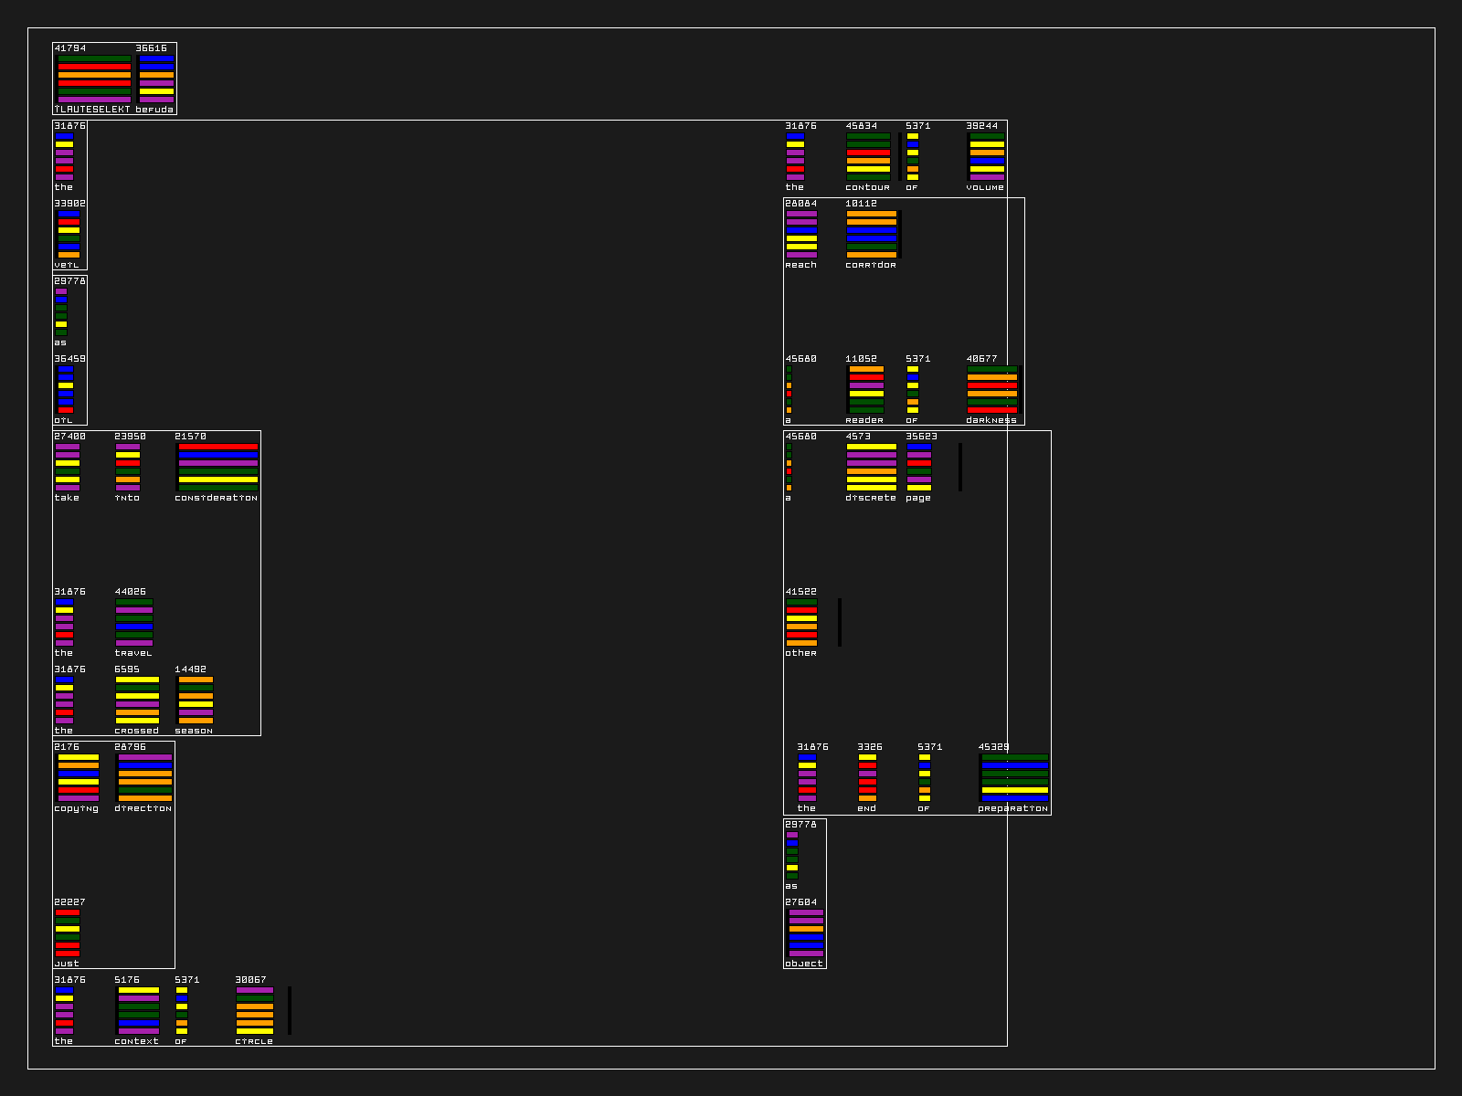
Task: Click the yellow bar in befuda stack
Action: (x=156, y=91)
